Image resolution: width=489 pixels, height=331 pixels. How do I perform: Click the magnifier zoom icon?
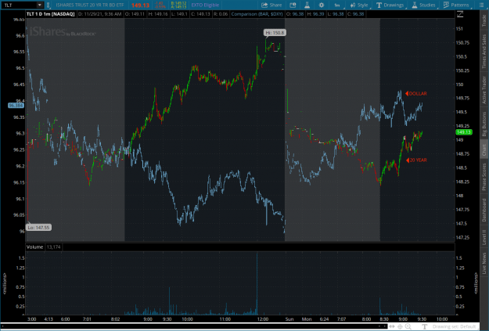tap(408, 326)
